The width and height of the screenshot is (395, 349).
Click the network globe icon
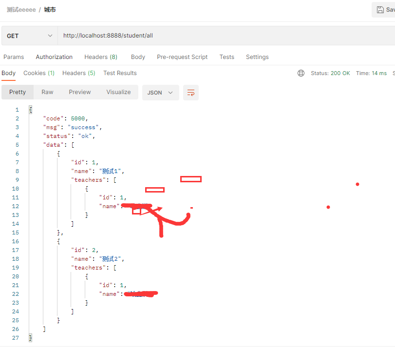point(301,73)
